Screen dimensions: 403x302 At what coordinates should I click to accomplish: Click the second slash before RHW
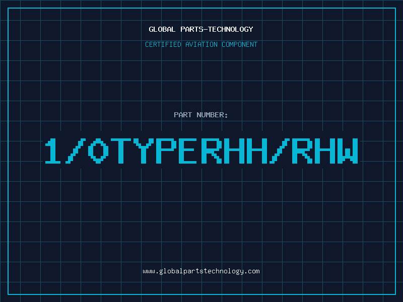(280, 151)
